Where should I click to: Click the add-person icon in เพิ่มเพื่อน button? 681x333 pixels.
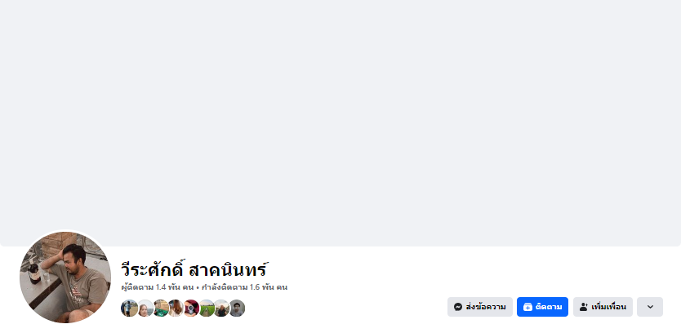click(x=584, y=307)
